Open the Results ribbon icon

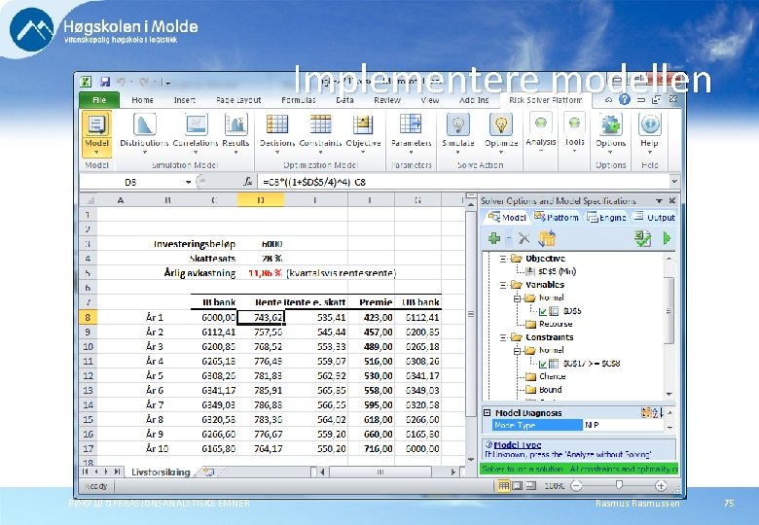(x=235, y=124)
